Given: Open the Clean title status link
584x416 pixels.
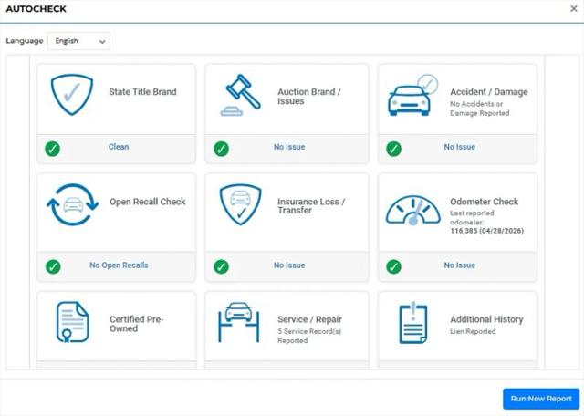Looking at the screenshot, I should point(119,147).
